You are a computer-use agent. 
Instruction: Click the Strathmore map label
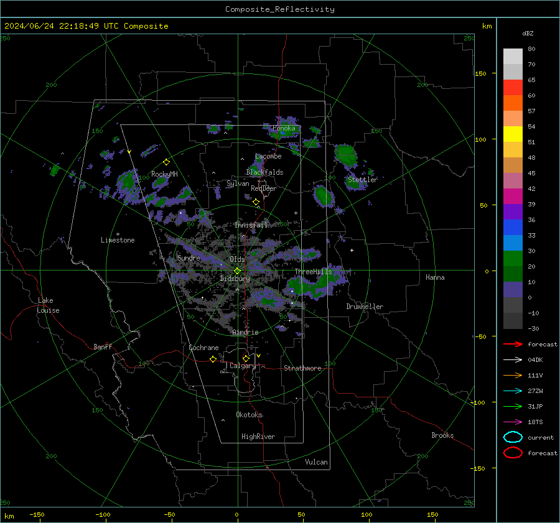(x=302, y=368)
